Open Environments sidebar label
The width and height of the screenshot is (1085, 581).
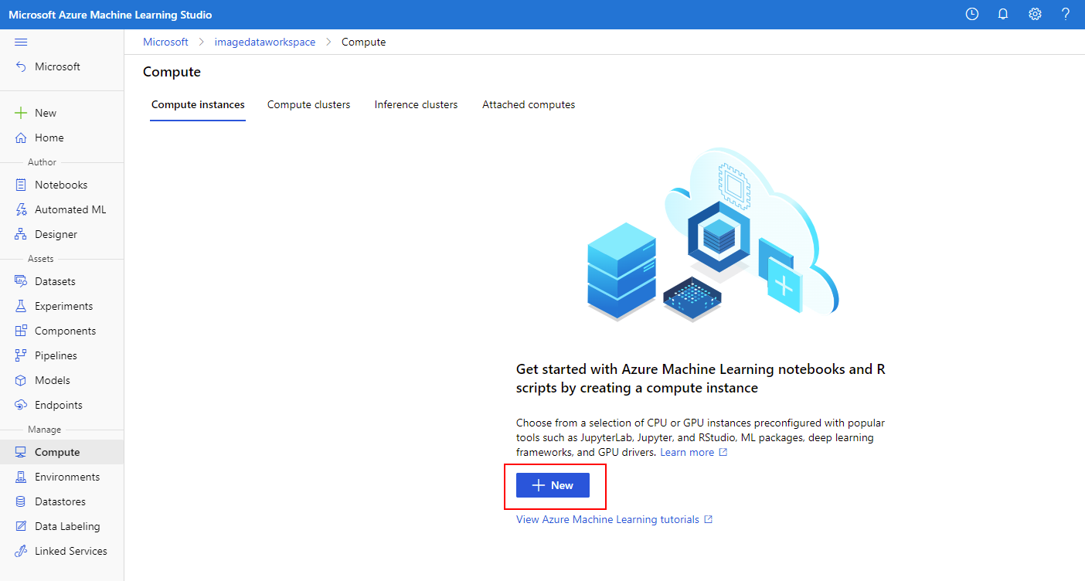click(x=67, y=477)
